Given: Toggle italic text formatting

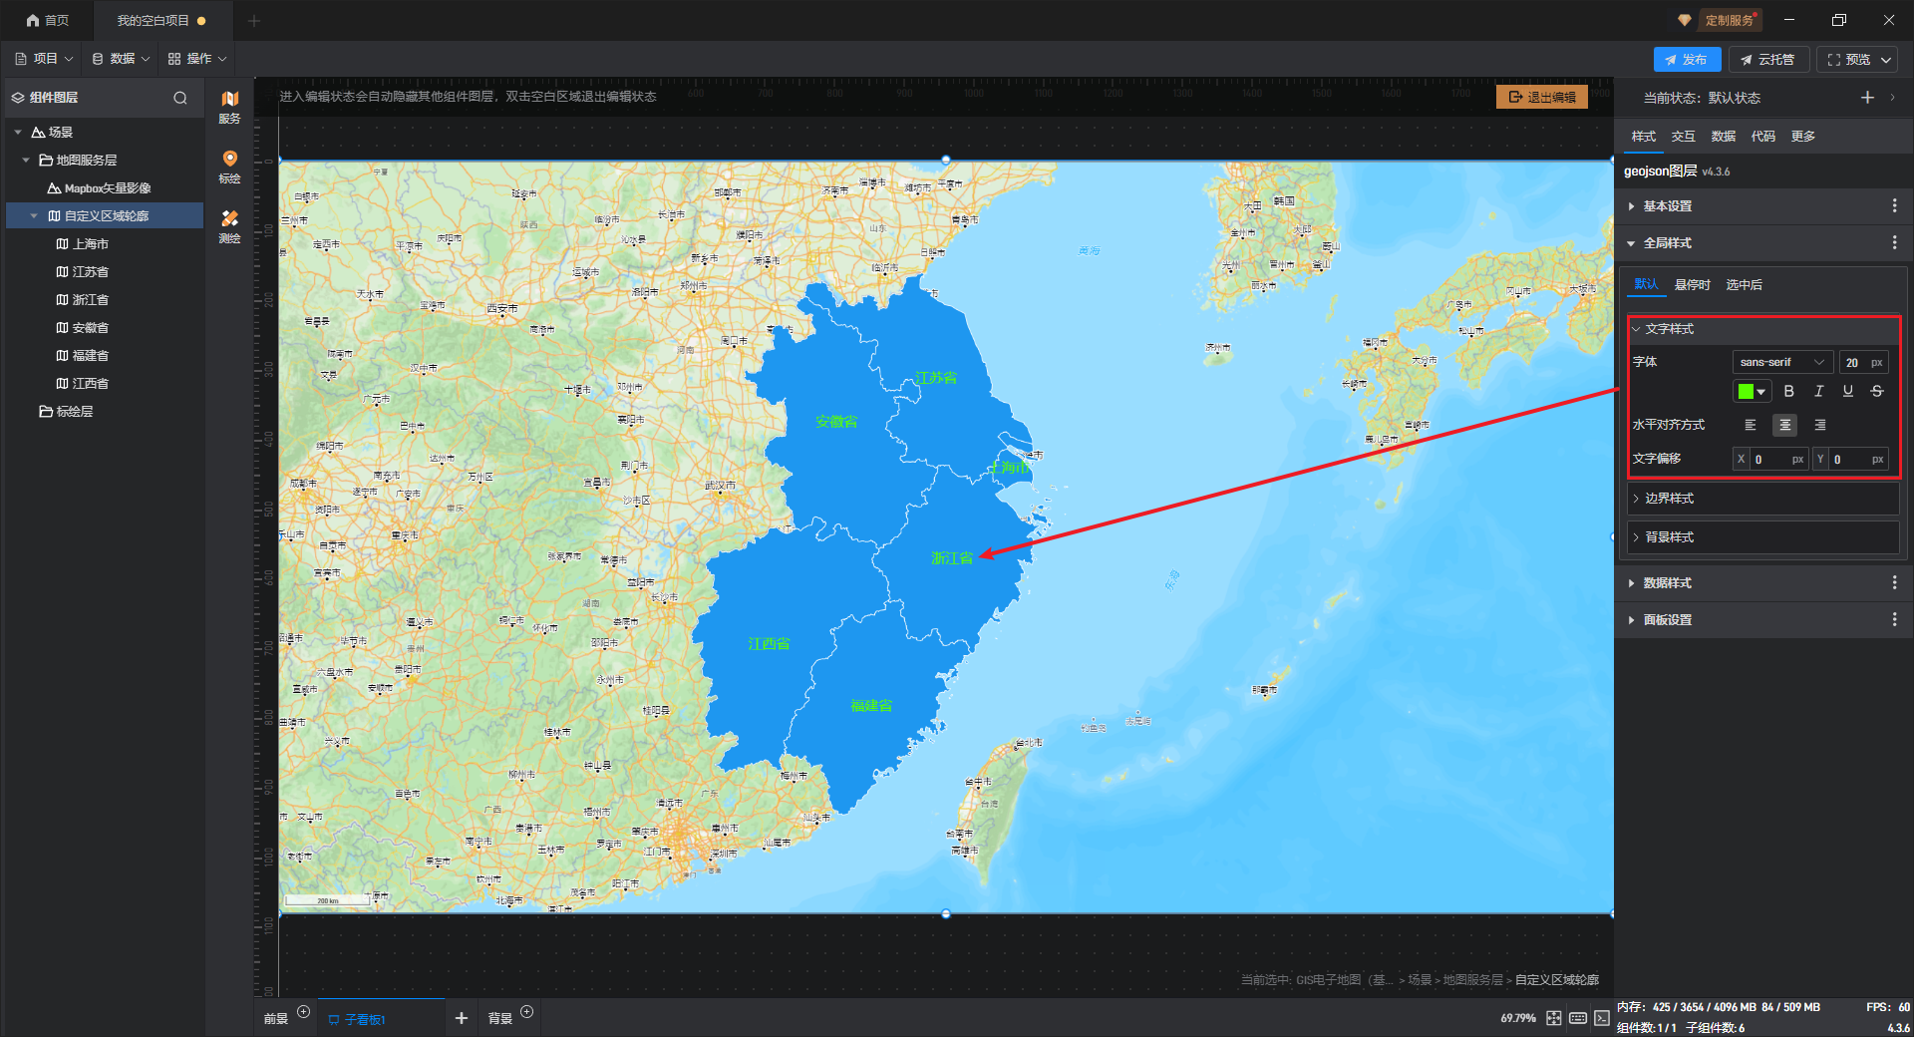Looking at the screenshot, I should tap(1818, 392).
